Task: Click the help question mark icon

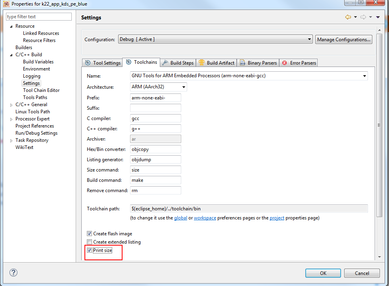Action: coord(13,273)
